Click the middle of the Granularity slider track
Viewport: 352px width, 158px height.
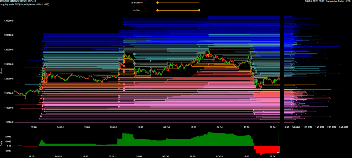178,3
